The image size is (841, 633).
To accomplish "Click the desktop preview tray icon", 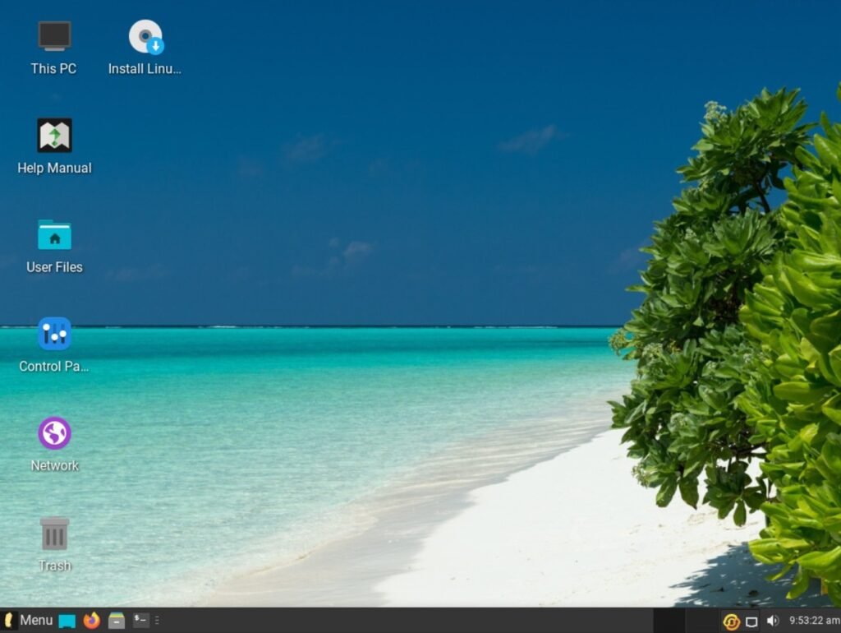I will pos(751,621).
